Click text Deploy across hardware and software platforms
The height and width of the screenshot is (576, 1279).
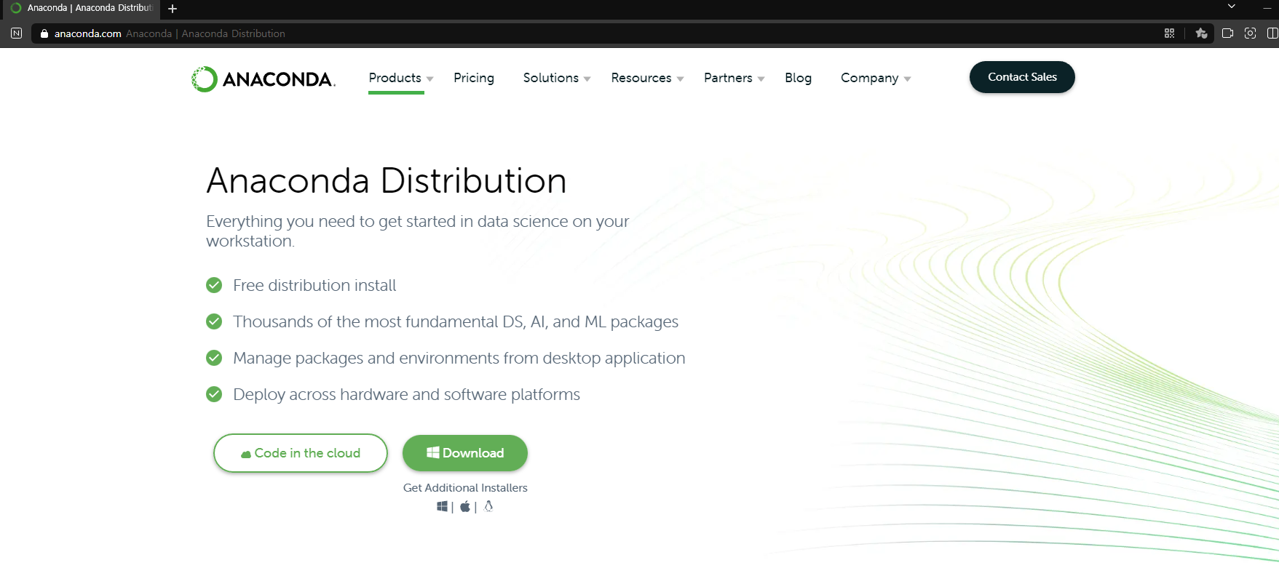(x=406, y=394)
